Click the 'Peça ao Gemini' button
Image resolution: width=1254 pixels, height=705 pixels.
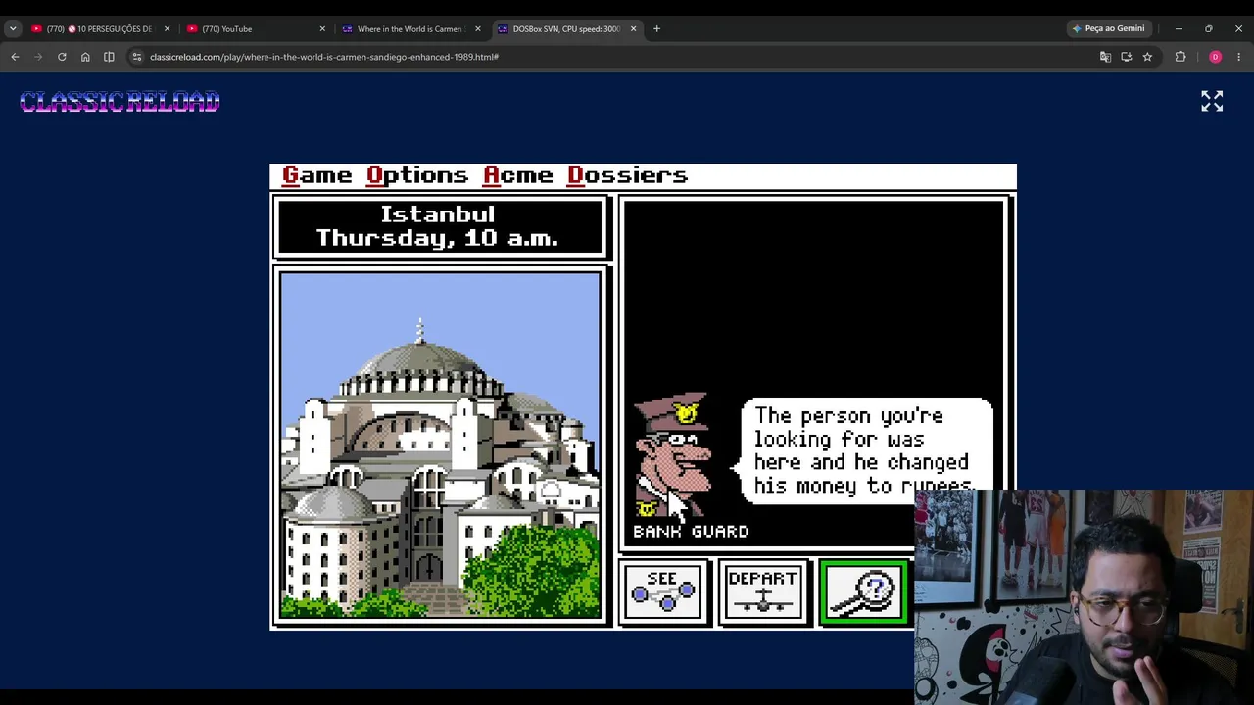pyautogui.click(x=1108, y=29)
